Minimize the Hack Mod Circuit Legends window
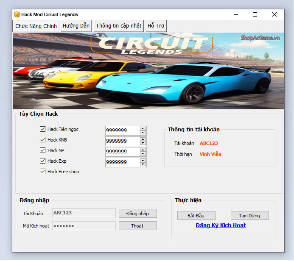The width and height of the screenshot is (294, 261). point(236,14)
